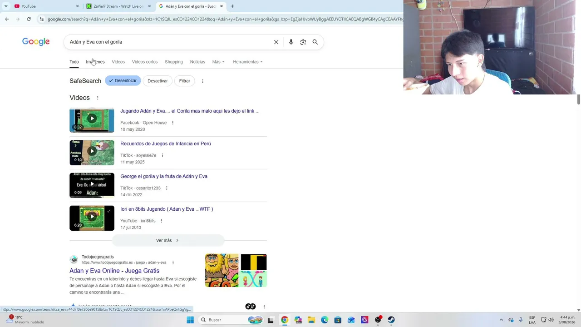This screenshot has width=581, height=327.
Task: Go back with the browser back arrow
Action: click(7, 19)
